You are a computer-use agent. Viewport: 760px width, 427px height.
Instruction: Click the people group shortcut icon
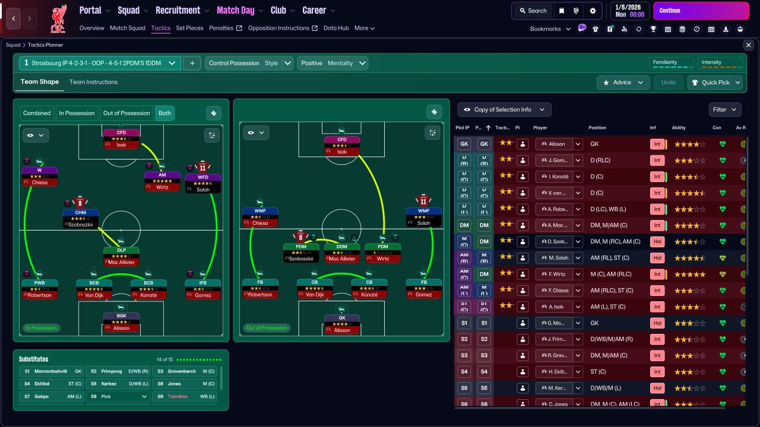click(740, 28)
